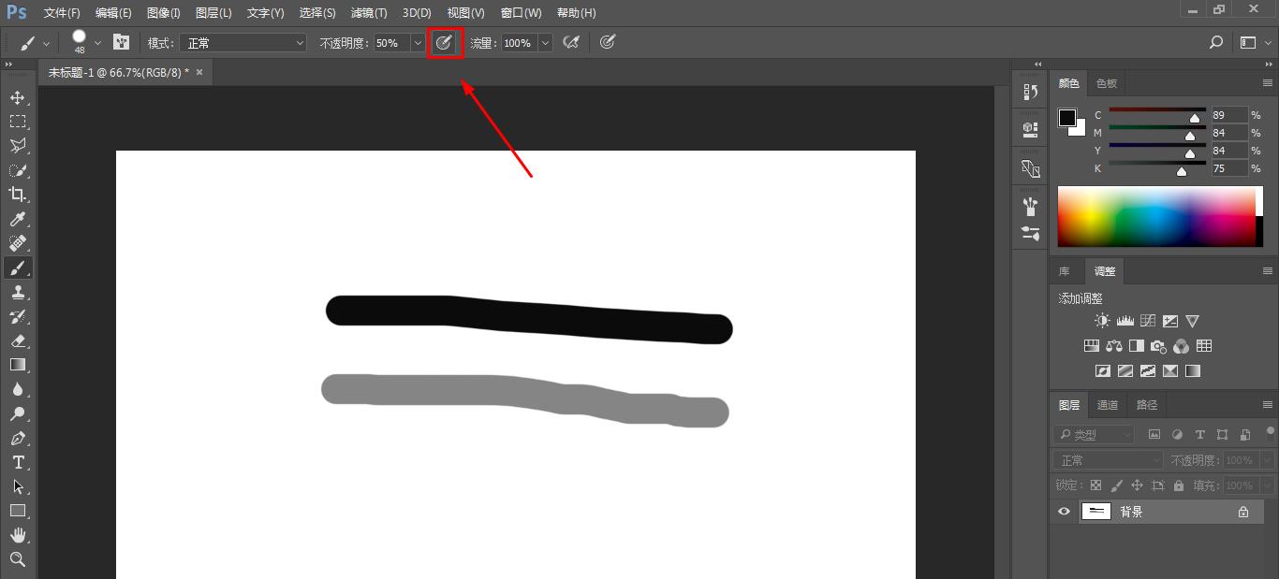
Task: Select the Hand tool
Action: point(18,535)
